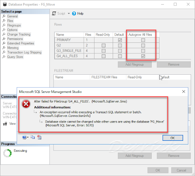
Task: Maximize the Database Properties window
Action: tap(175, 4)
